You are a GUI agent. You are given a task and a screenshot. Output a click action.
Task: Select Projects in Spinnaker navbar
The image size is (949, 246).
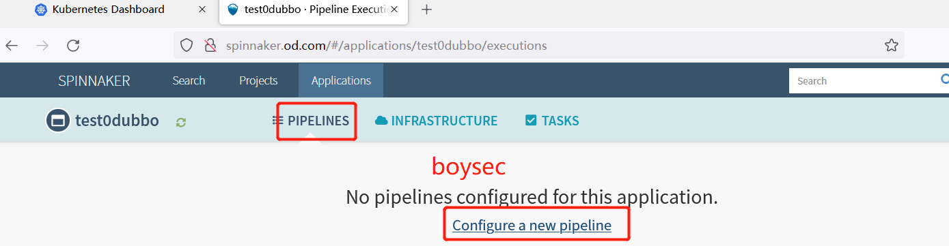coord(258,80)
